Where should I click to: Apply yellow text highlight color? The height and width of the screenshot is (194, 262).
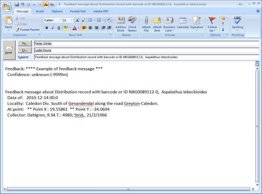pyautogui.click(x=66, y=28)
